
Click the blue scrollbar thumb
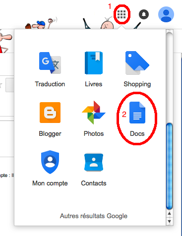(x=169, y=166)
